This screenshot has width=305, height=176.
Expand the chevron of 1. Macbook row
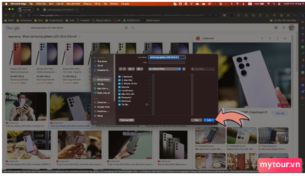[x=149, y=76]
